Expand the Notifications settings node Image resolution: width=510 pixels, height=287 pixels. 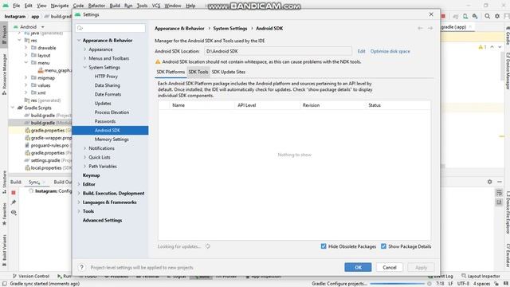85,148
